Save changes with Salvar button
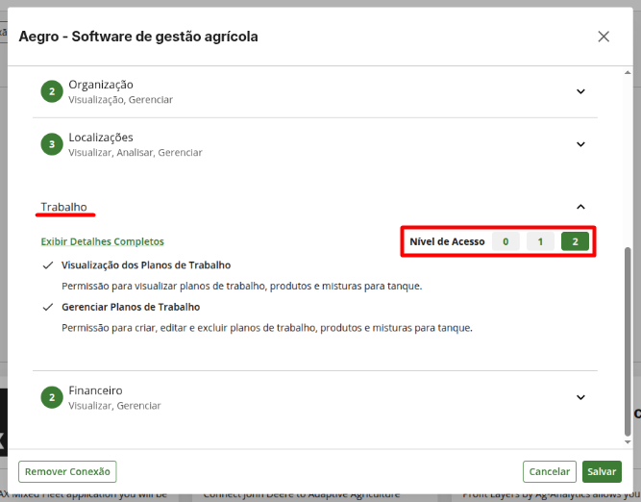The width and height of the screenshot is (641, 502). 602,471
